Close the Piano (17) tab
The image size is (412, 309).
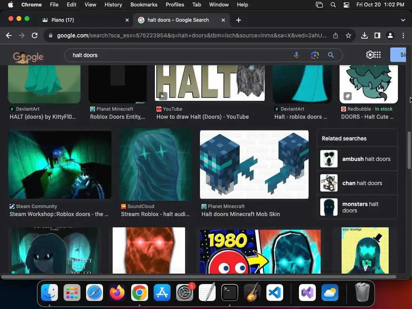tap(127, 20)
